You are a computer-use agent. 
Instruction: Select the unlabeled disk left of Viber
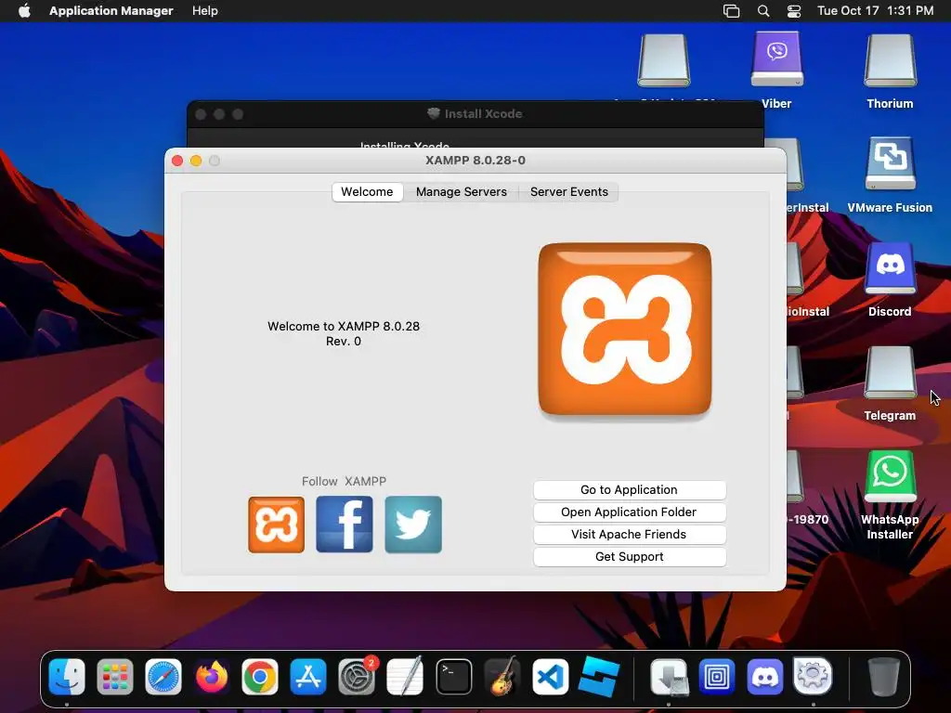point(664,60)
